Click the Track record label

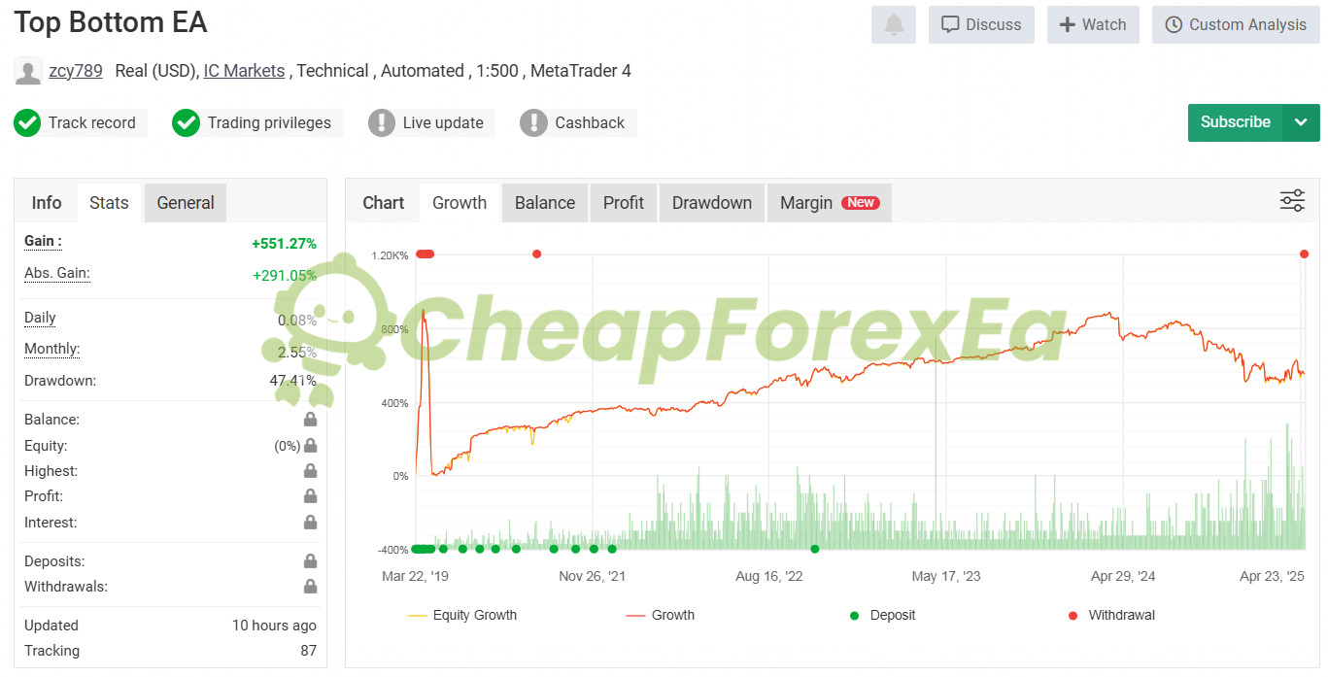(x=92, y=122)
